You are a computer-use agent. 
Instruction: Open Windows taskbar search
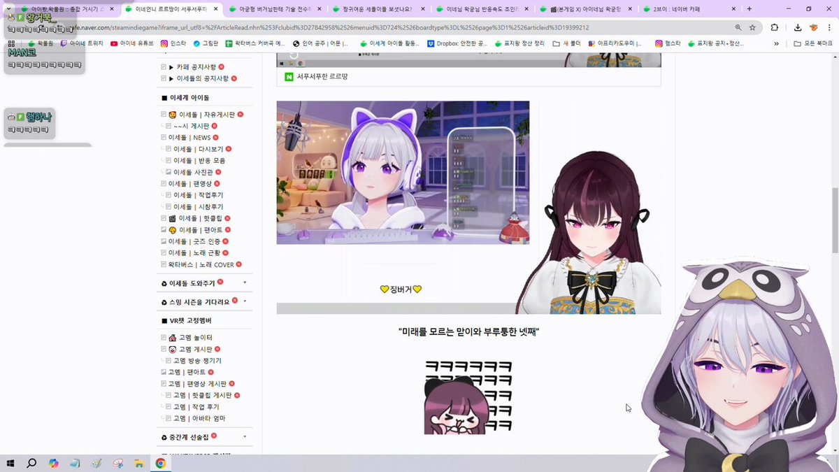(31, 463)
